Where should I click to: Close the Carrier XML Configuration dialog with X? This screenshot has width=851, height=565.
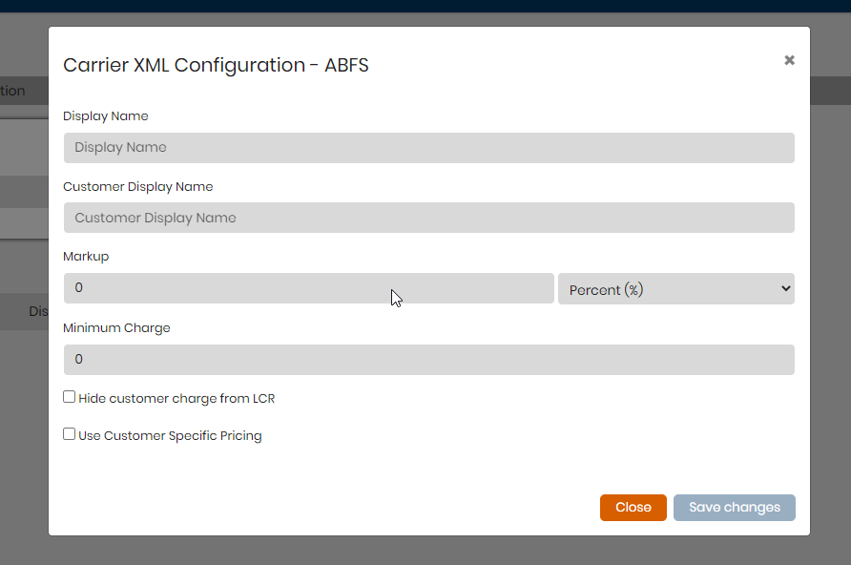pyautogui.click(x=789, y=60)
